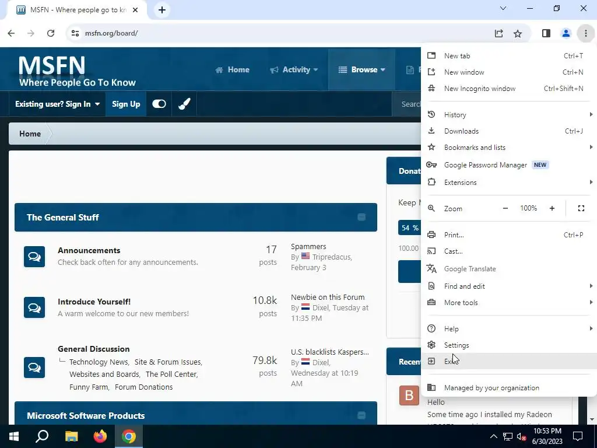Launch Firefox from the taskbar
Image resolution: width=597 pixels, height=448 pixels.
tap(100, 436)
